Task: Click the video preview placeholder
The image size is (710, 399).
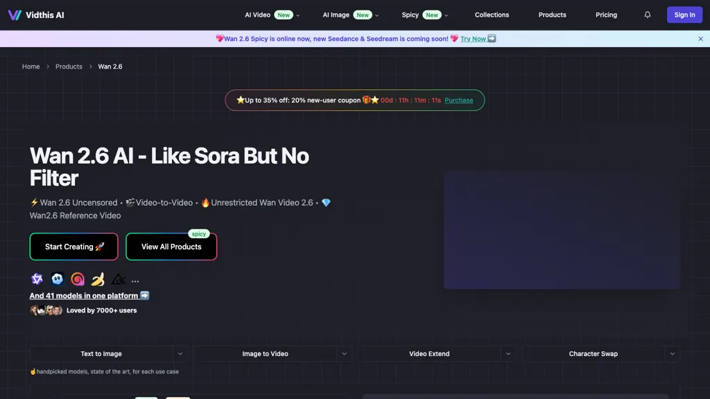Action: tap(562, 230)
